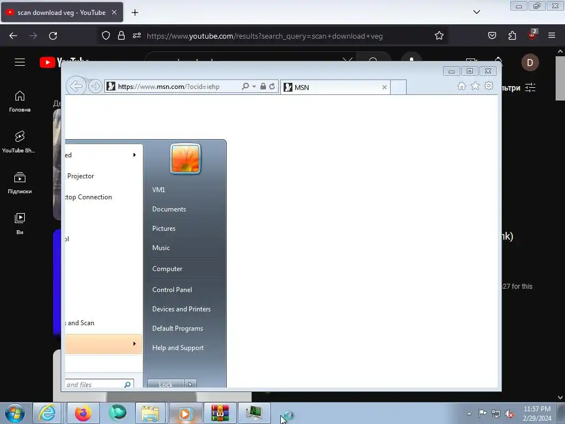
Task: Click the search magnifier in IE address bar
Action: [245, 87]
